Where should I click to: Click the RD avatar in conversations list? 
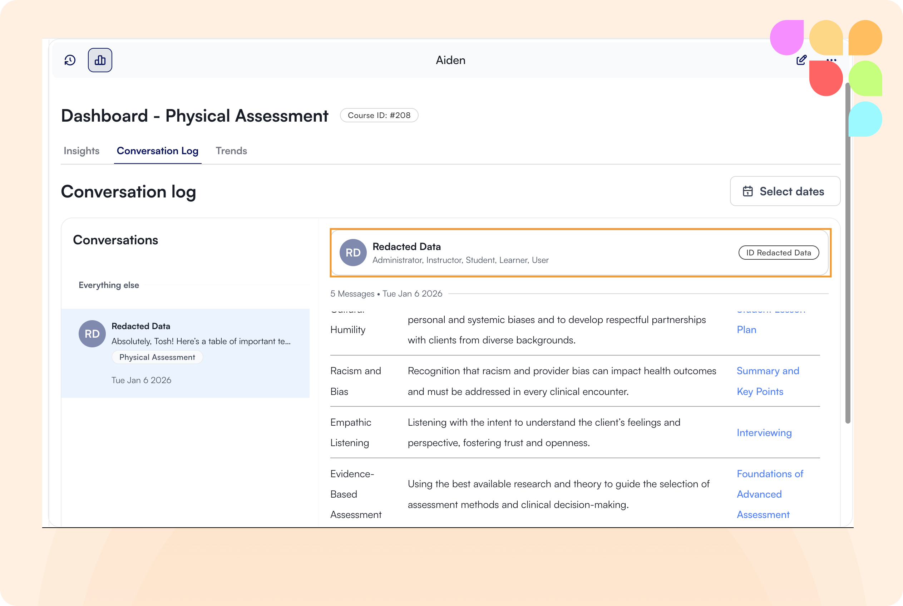click(92, 334)
